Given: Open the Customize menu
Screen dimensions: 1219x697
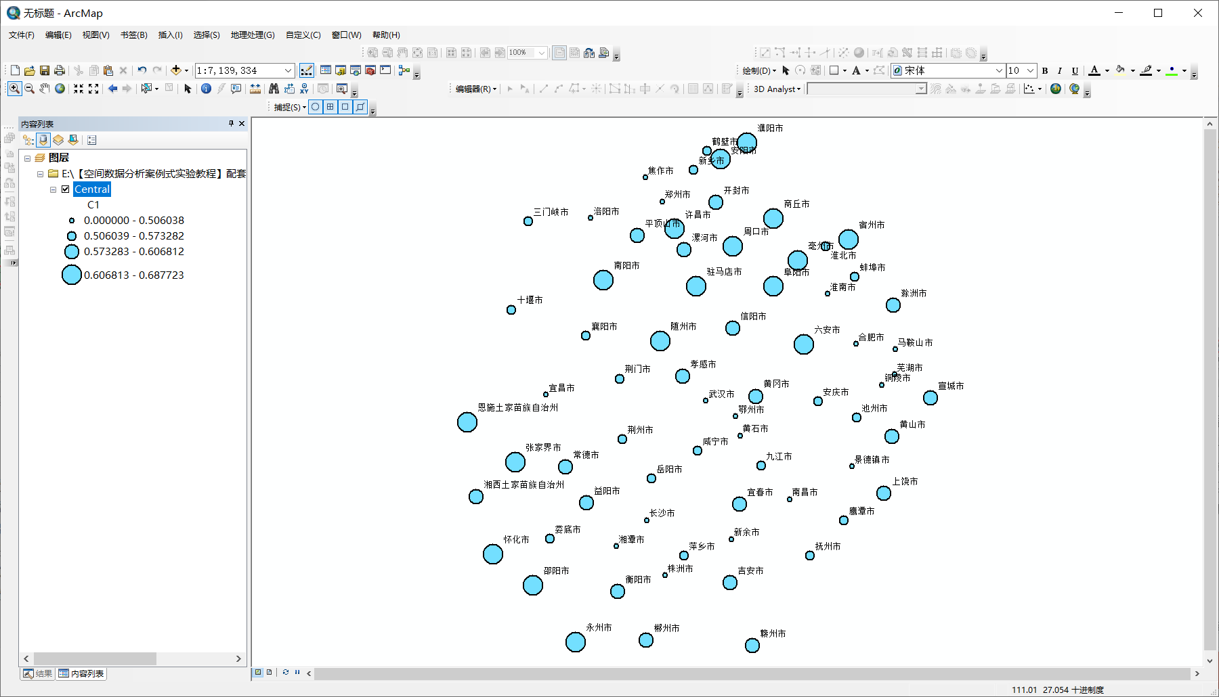Looking at the screenshot, I should pyautogui.click(x=303, y=35).
